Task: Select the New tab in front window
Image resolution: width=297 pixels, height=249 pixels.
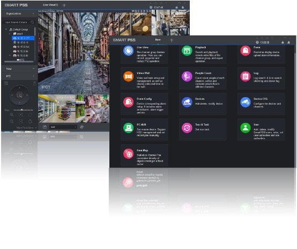Action: 158,40
